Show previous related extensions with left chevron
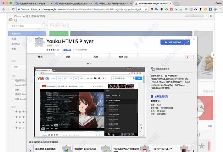 (30, 151)
